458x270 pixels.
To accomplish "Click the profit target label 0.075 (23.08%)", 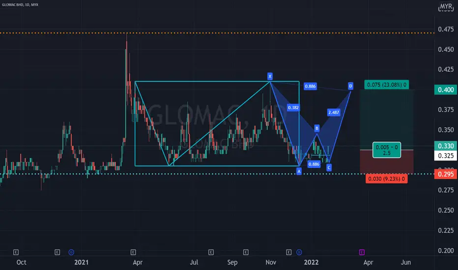I will click(x=386, y=84).
